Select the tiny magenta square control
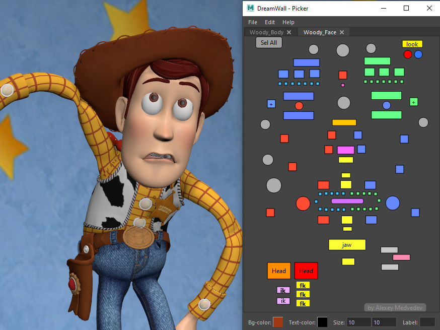The height and width of the screenshot is (330, 440). [343, 85]
